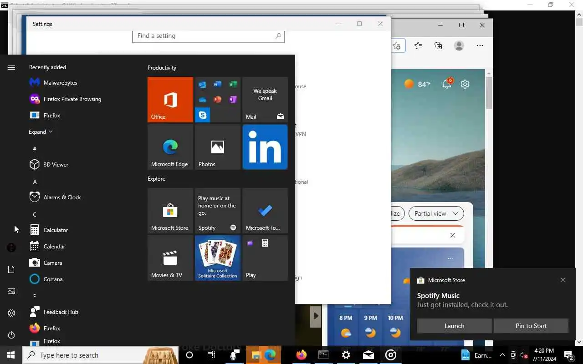Open the Play folder tile
The width and height of the screenshot is (583, 364).
coord(265,258)
